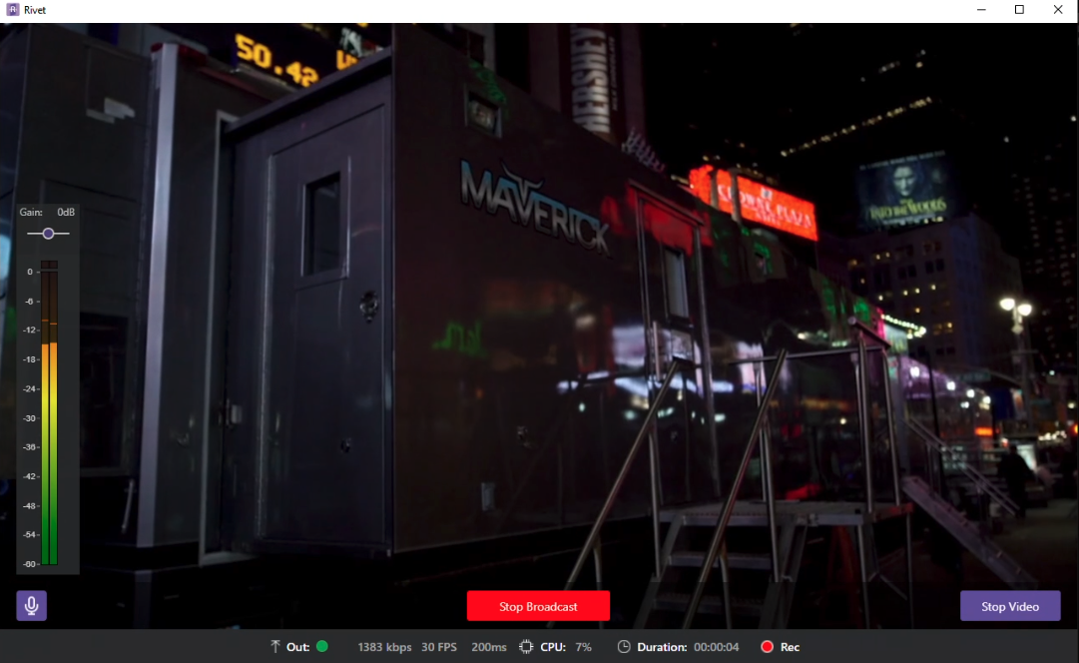Click the green Out status indicator
The width and height of the screenshot is (1079, 663).
(322, 646)
